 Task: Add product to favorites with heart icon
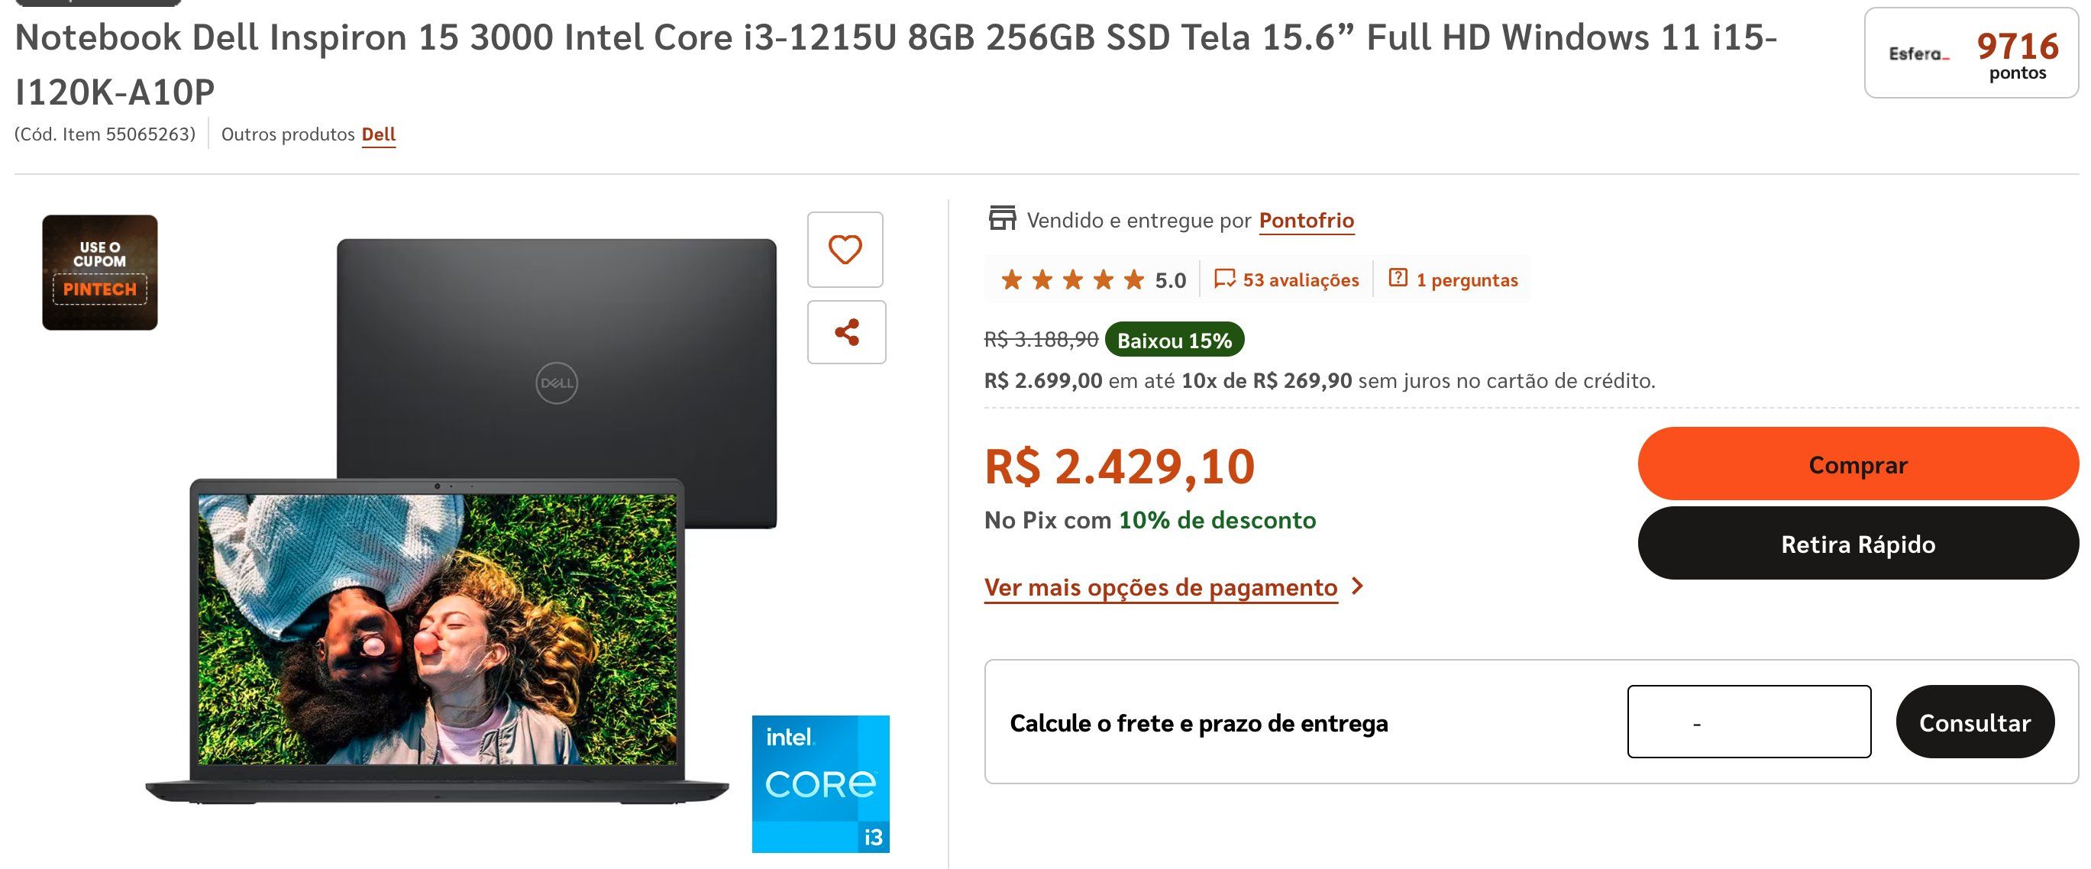pos(845,249)
